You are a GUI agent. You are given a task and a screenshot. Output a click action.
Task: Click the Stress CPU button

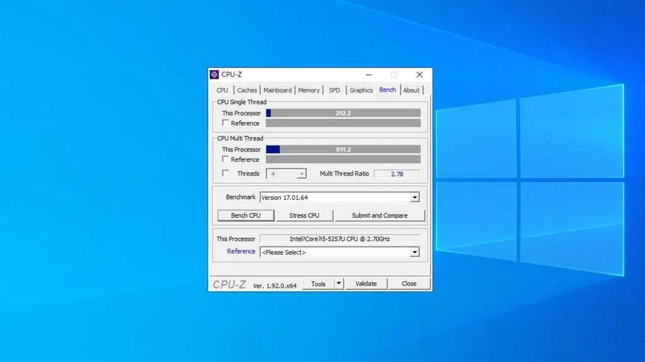304,215
